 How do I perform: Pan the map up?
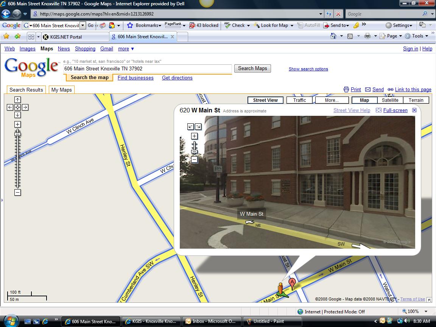coord(17,100)
